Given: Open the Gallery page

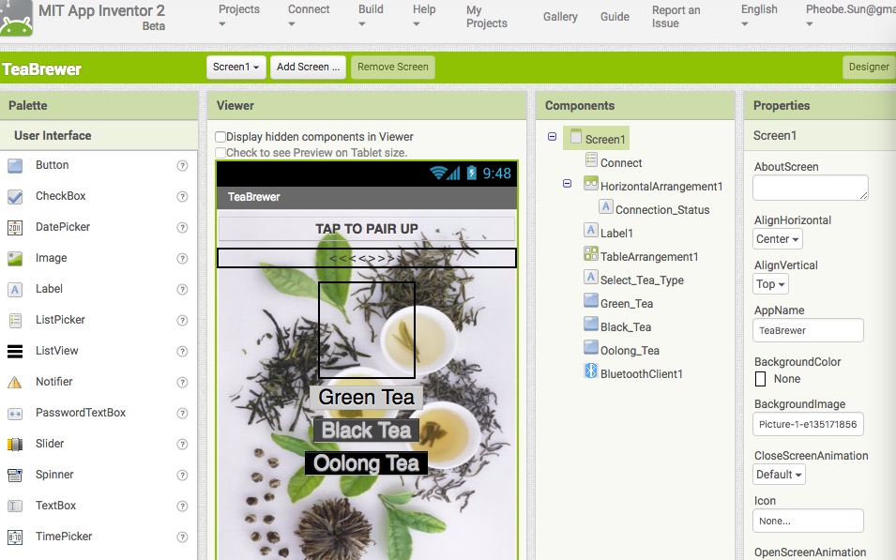Looking at the screenshot, I should (560, 17).
